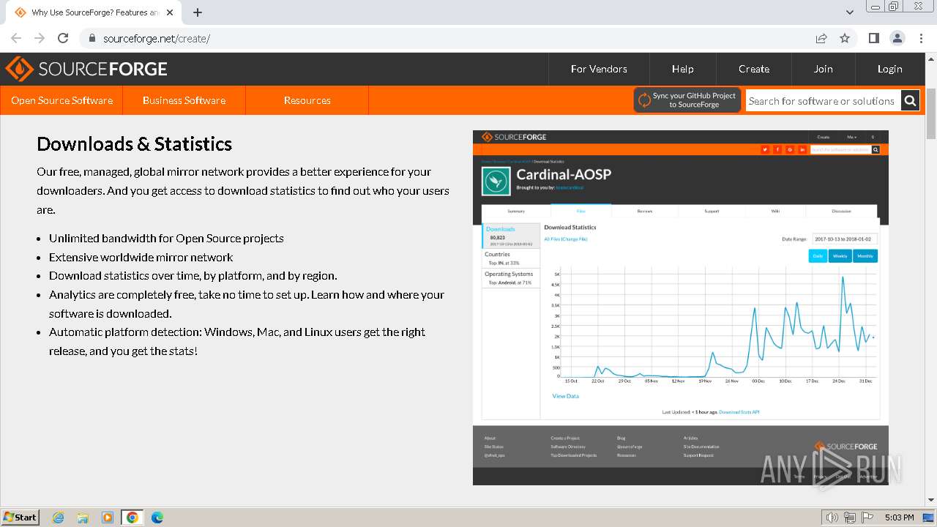This screenshot has height=527, width=937.
Task: Close the Why Use SourceForge tab
Action: click(x=170, y=12)
